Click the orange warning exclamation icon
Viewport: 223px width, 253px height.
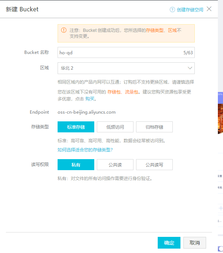pos(64,30)
